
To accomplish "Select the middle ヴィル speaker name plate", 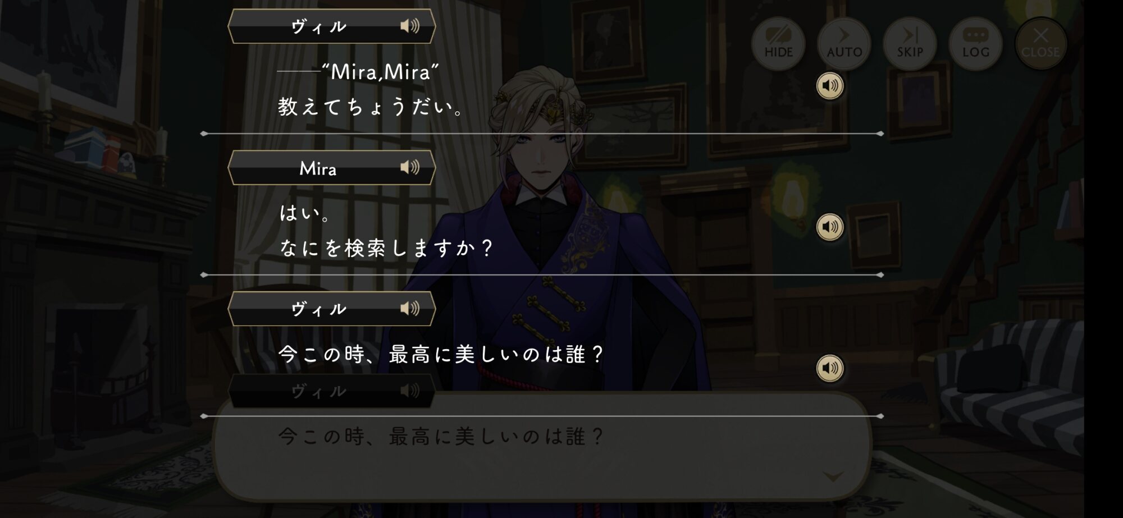I will click(331, 308).
